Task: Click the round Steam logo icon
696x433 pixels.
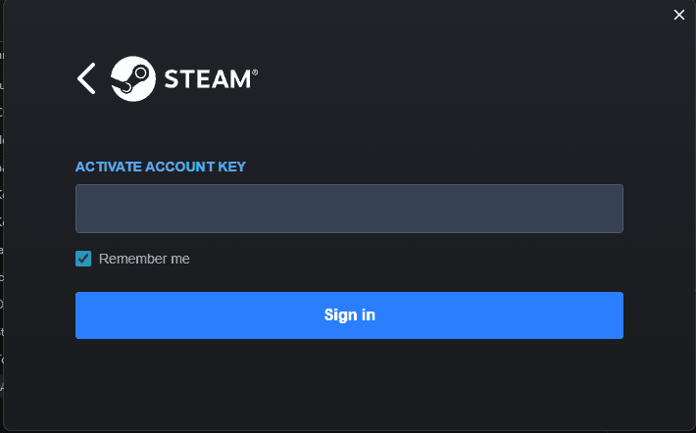Action: coord(133,78)
